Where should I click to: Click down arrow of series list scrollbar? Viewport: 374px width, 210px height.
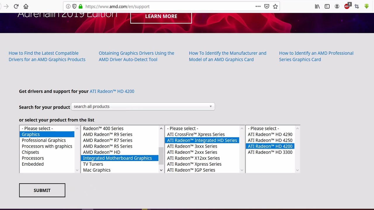[242, 170]
